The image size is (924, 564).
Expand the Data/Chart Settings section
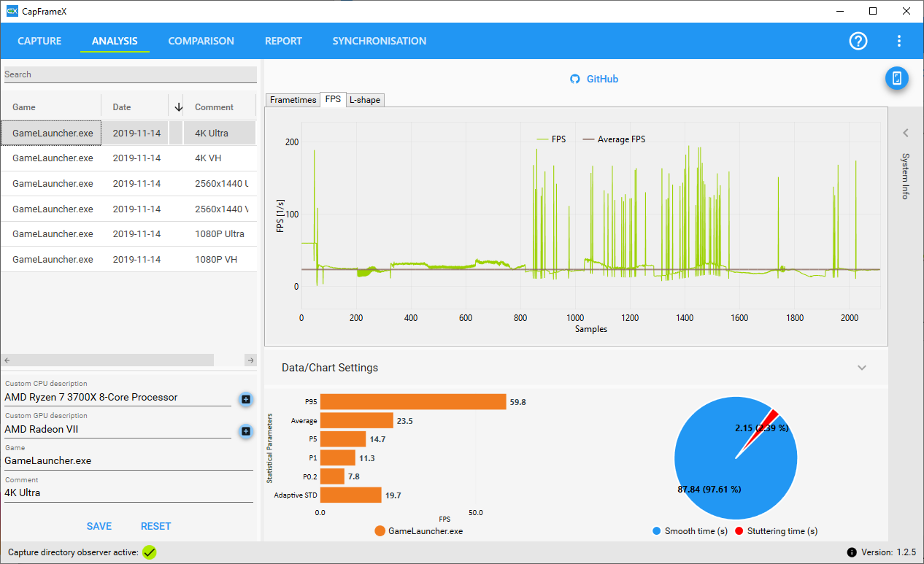pos(862,368)
